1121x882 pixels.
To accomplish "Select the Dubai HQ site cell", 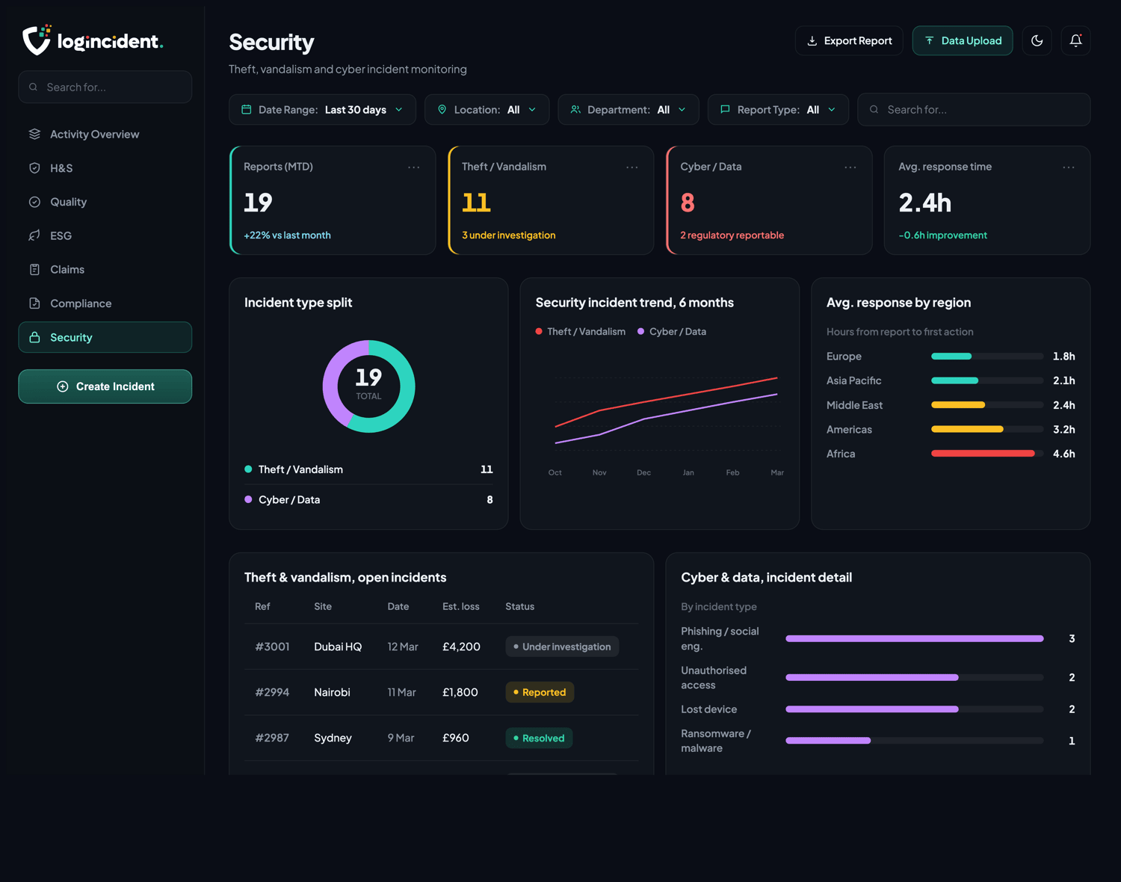I will click(x=338, y=647).
